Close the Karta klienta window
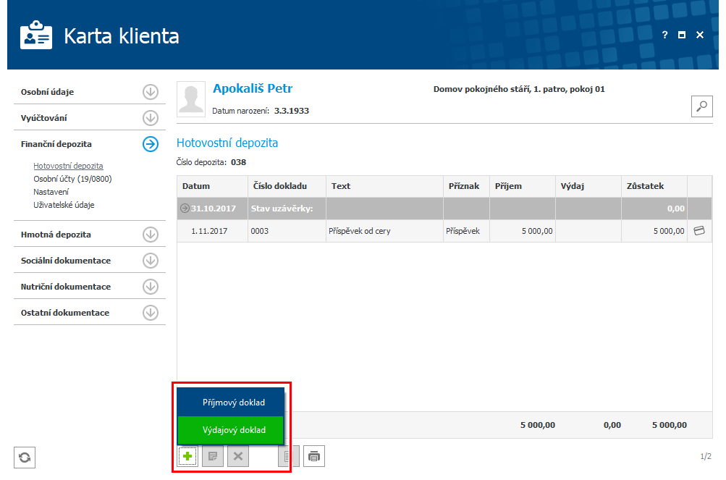The width and height of the screenshot is (726, 480). 700,35
